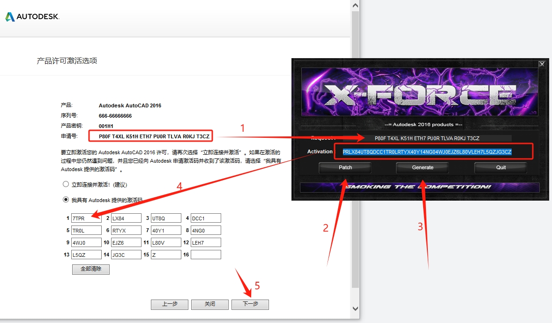552x323 pixels.
Task: Click the Patch button
Action: click(x=345, y=167)
